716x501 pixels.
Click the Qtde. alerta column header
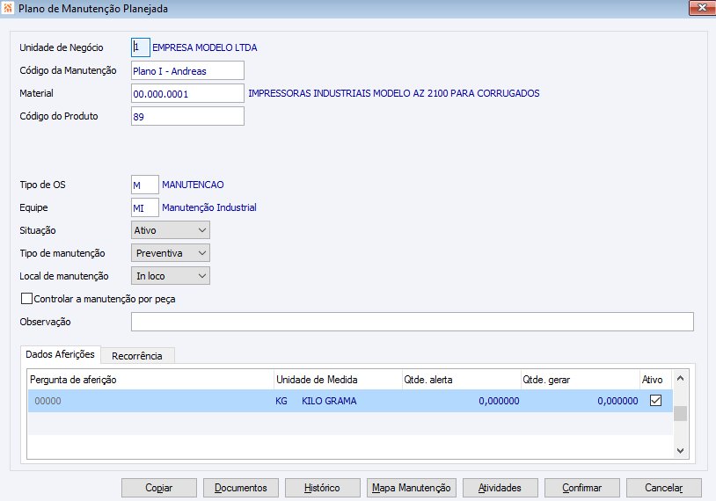click(462, 380)
